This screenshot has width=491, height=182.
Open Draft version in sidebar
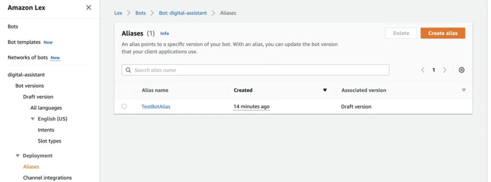click(38, 97)
